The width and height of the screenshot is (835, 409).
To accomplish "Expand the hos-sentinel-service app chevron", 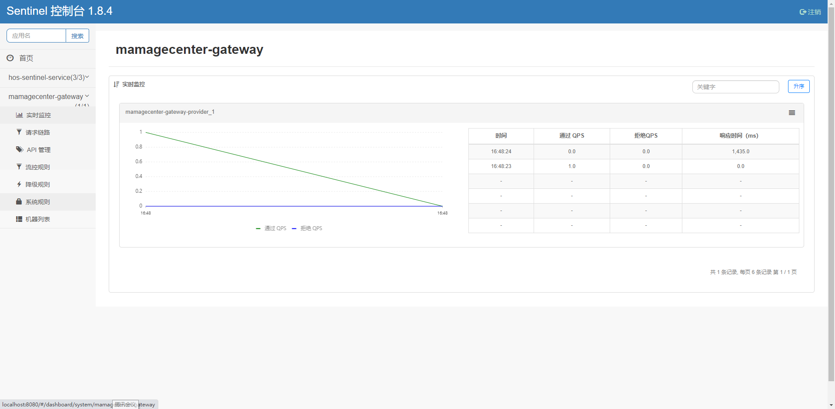I will 87,77.
